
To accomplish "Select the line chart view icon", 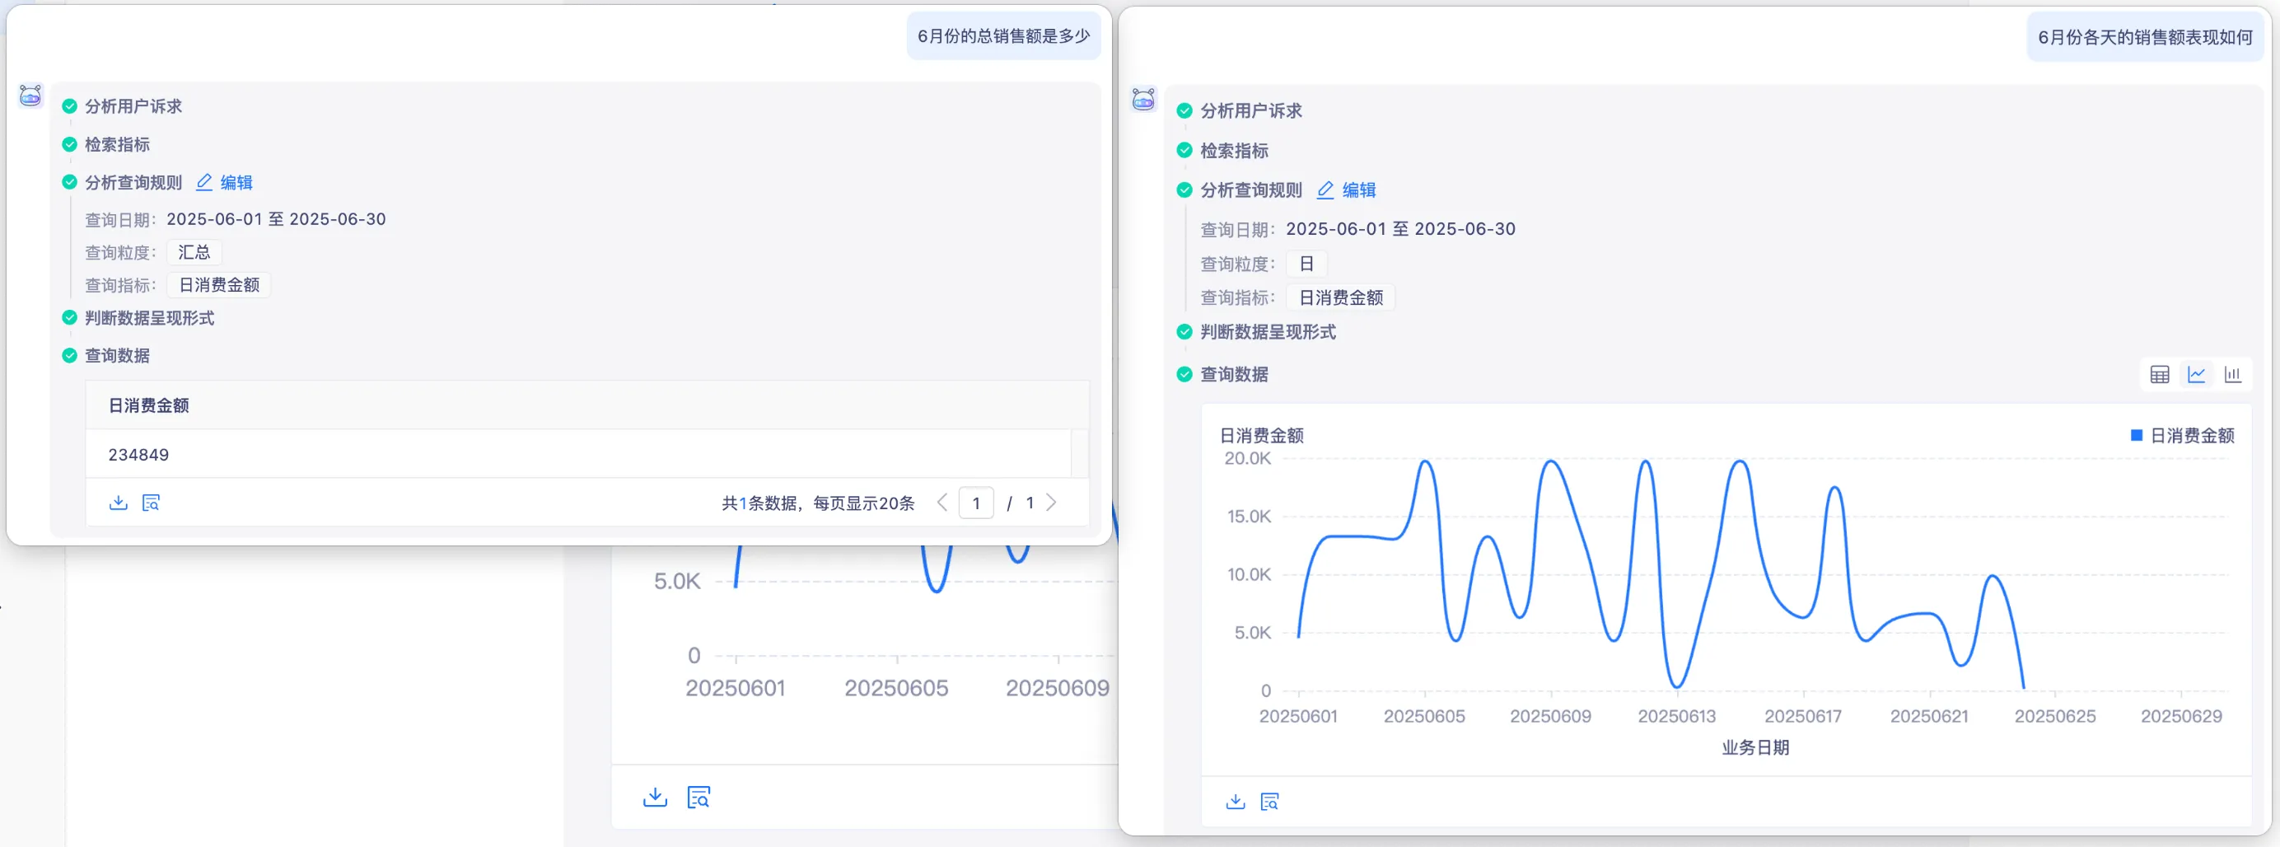I will (2196, 374).
